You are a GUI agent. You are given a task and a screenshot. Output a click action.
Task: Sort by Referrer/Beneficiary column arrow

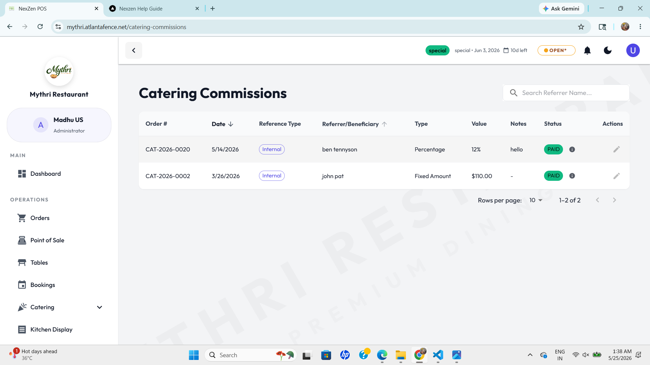point(384,124)
